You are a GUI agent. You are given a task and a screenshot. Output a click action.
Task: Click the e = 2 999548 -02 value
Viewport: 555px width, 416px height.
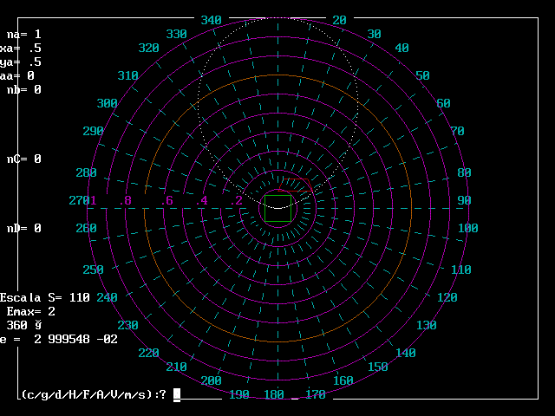point(58,339)
